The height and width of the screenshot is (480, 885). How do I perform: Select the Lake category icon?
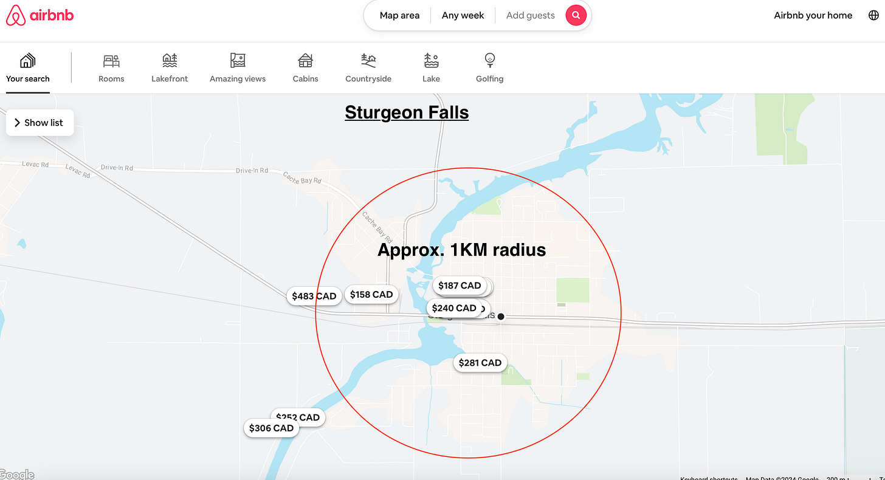click(431, 60)
